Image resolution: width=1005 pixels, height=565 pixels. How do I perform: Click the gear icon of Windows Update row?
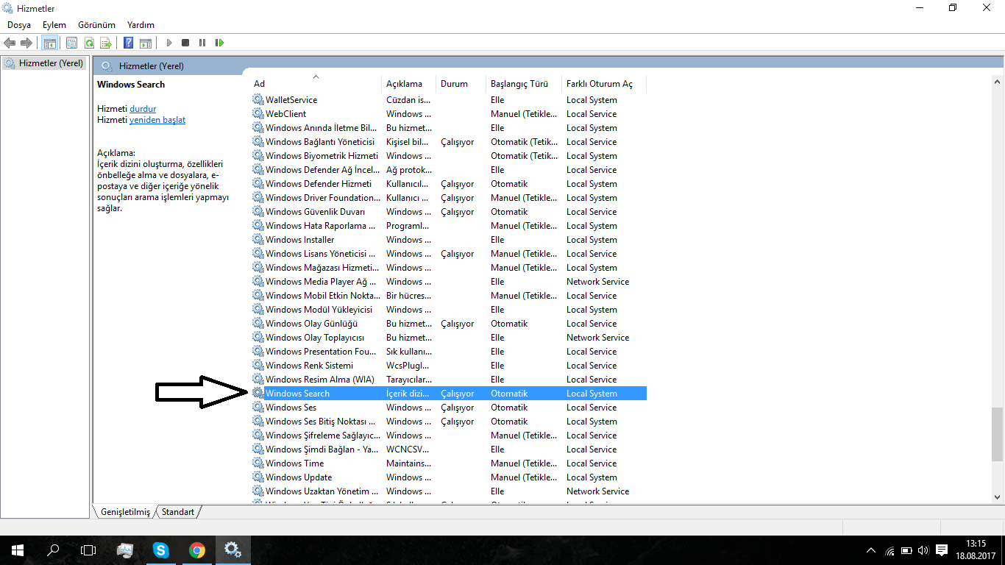[258, 477]
